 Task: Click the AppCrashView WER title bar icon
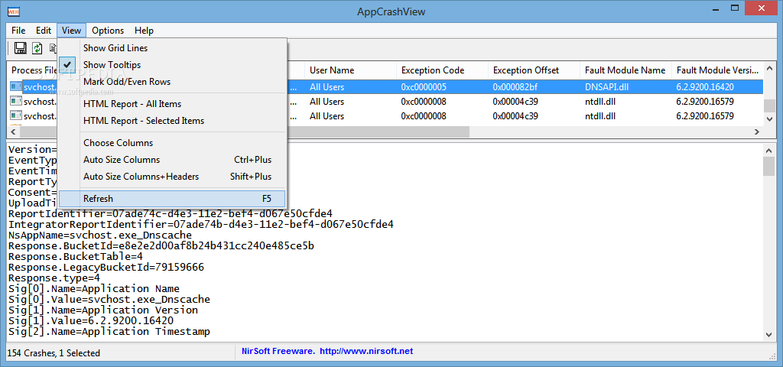[x=12, y=12]
